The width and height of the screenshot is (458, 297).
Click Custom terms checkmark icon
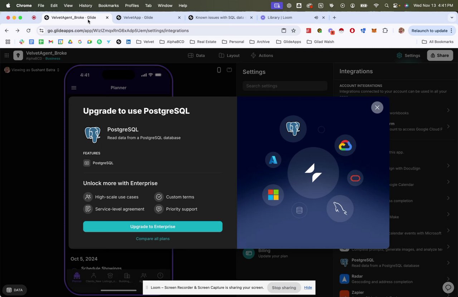tap(159, 197)
